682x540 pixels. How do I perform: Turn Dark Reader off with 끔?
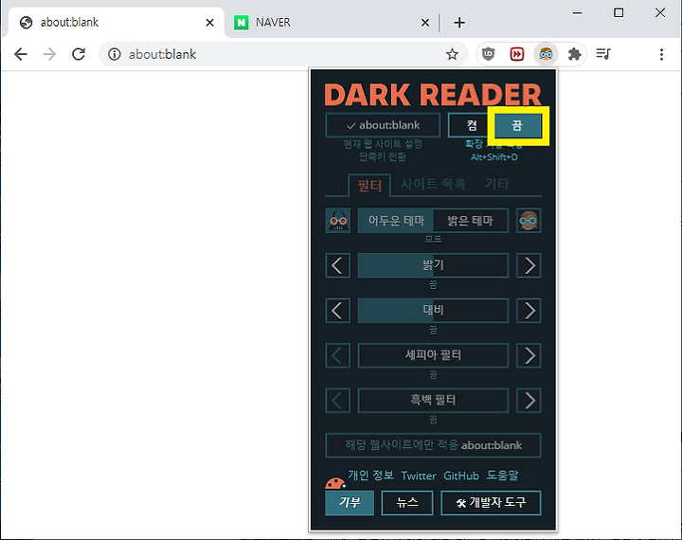click(517, 125)
